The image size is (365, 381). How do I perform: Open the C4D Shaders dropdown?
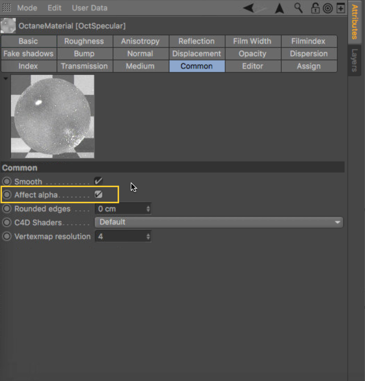pyautogui.click(x=219, y=222)
